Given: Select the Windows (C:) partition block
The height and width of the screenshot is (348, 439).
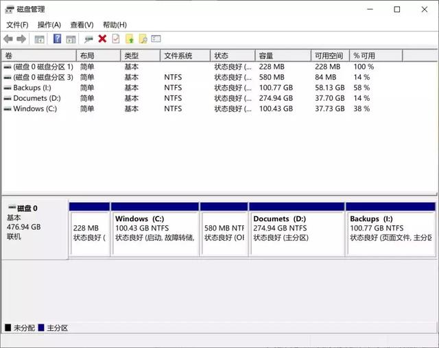Looking at the screenshot, I should tap(155, 229).
